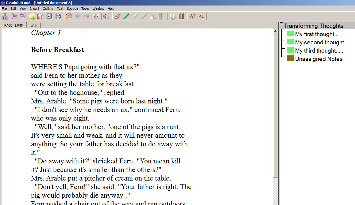Click the line 'who was only eight.'
The width and height of the screenshot is (355, 205).
click(60, 118)
